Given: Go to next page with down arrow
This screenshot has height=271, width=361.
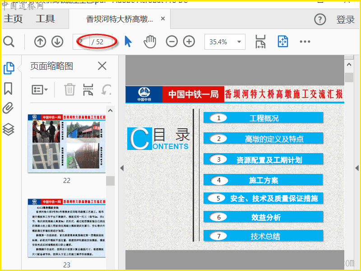Looking at the screenshot, I should tap(57, 42).
